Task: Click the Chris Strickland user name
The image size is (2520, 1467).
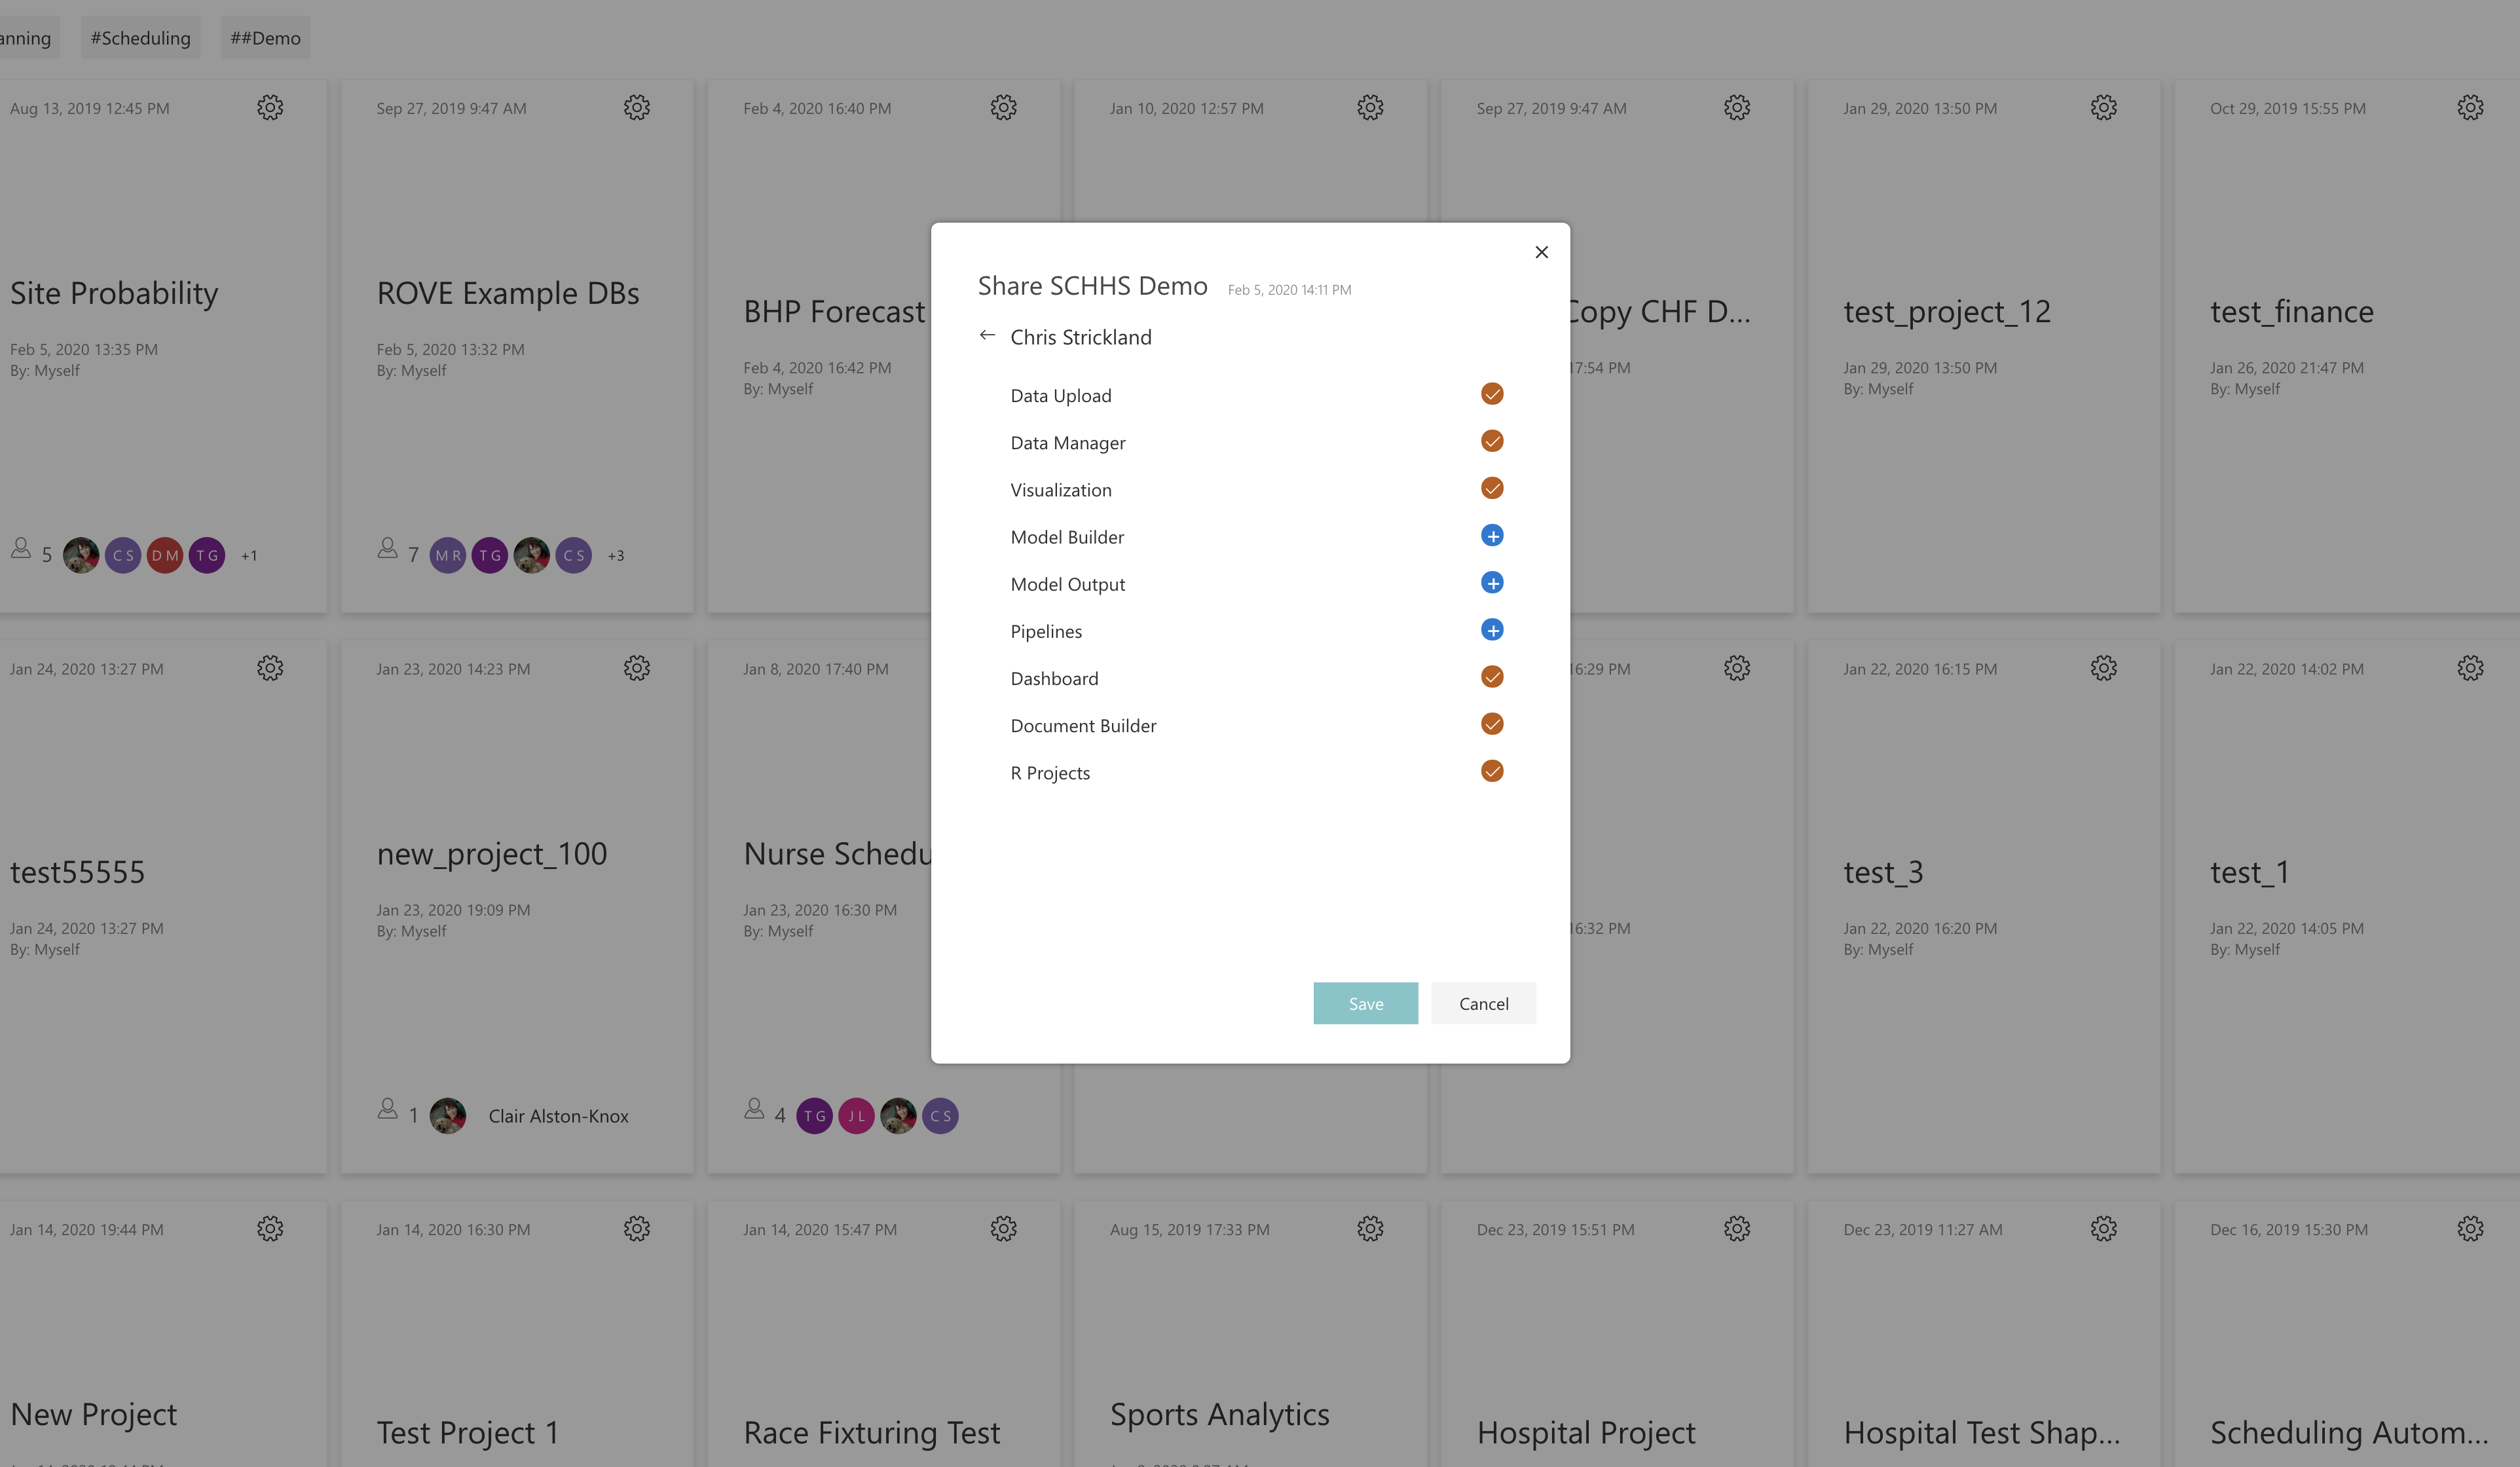Action: 1081,337
